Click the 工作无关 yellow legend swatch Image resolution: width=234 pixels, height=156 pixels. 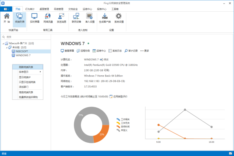coord(118,123)
